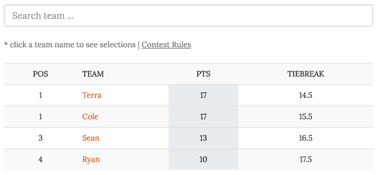The height and width of the screenshot is (175, 379).
Task: Select Cole's points cell showing 17
Action: point(203,117)
